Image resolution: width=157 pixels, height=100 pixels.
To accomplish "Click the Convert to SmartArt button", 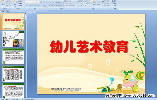I will pyautogui.click(x=70, y=5).
